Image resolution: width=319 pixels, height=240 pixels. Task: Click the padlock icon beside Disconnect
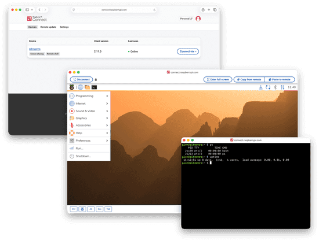[96, 80]
